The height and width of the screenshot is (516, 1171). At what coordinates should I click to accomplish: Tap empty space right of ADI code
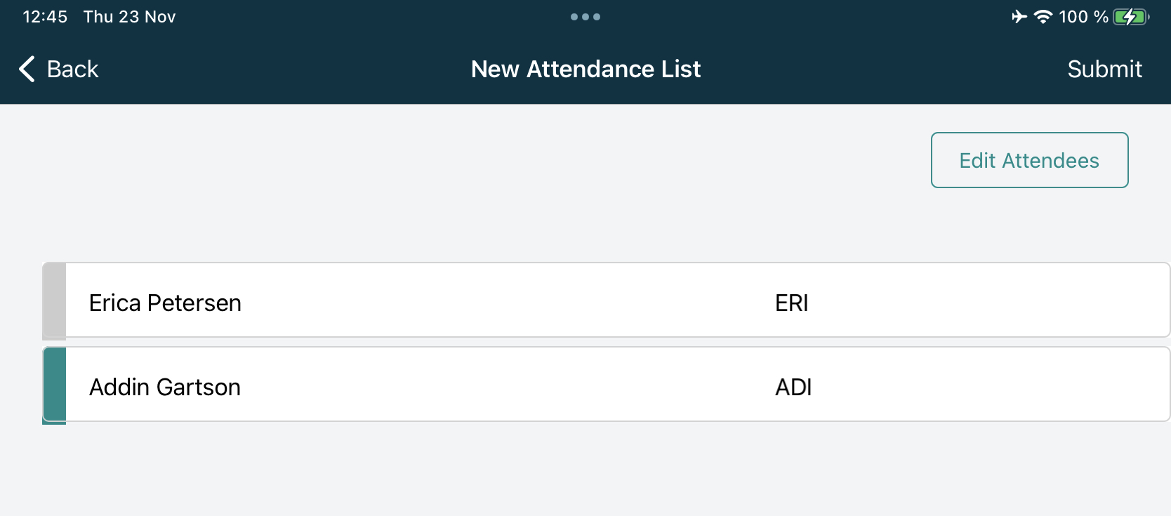coord(983,387)
